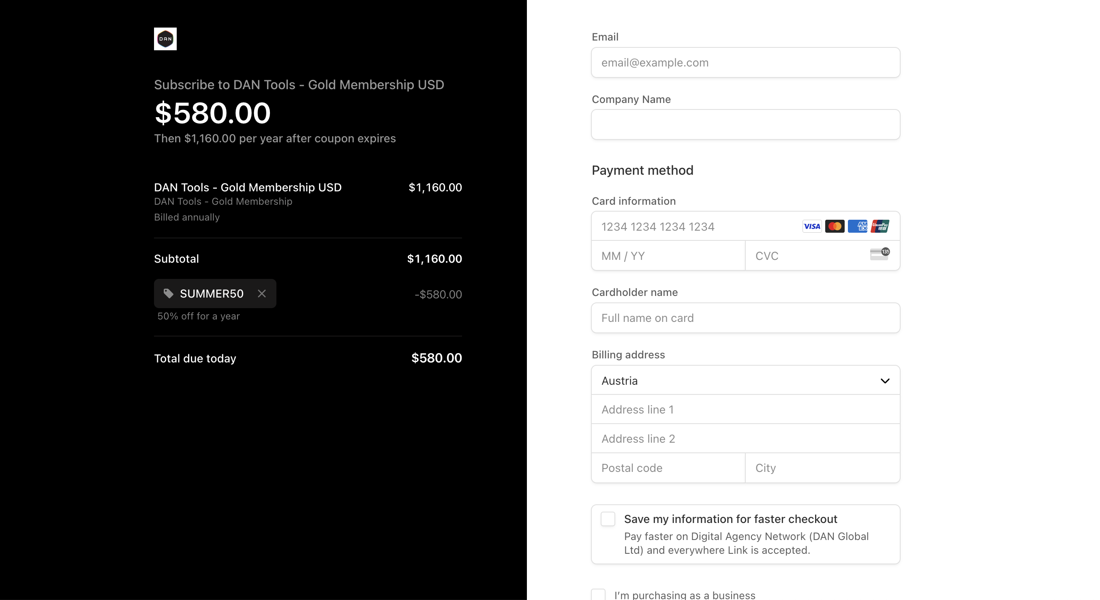The image size is (1100, 600).
Task: Click the UnionPay card icon
Action: (x=880, y=226)
